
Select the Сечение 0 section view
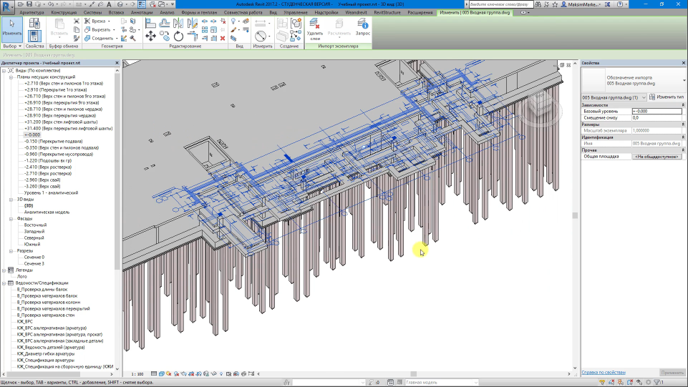34,257
